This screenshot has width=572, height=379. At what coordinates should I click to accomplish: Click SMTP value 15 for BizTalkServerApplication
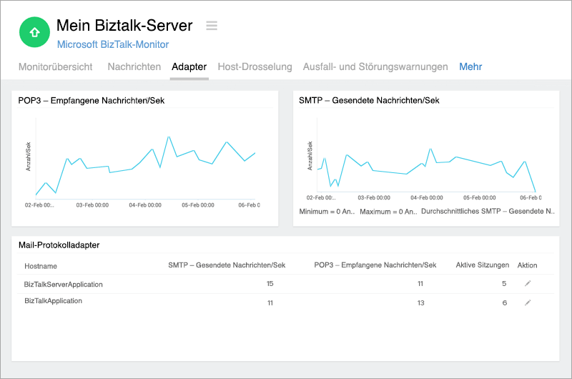click(270, 283)
